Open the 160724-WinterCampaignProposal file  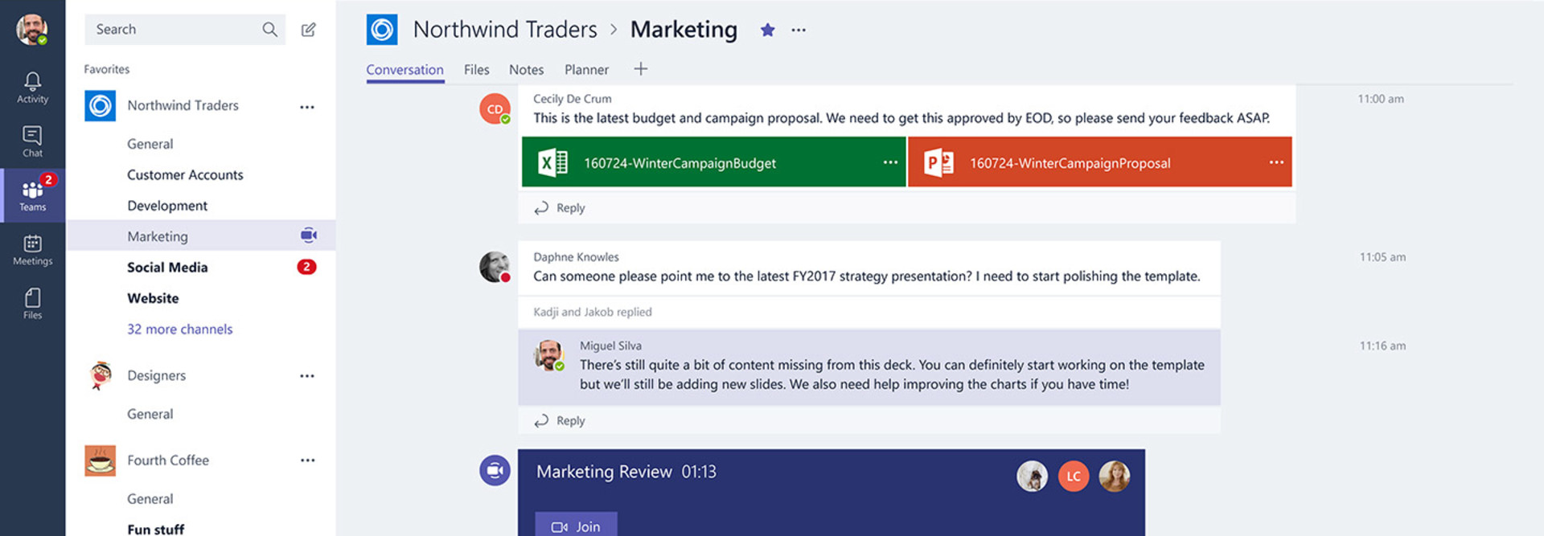pos(1099,162)
